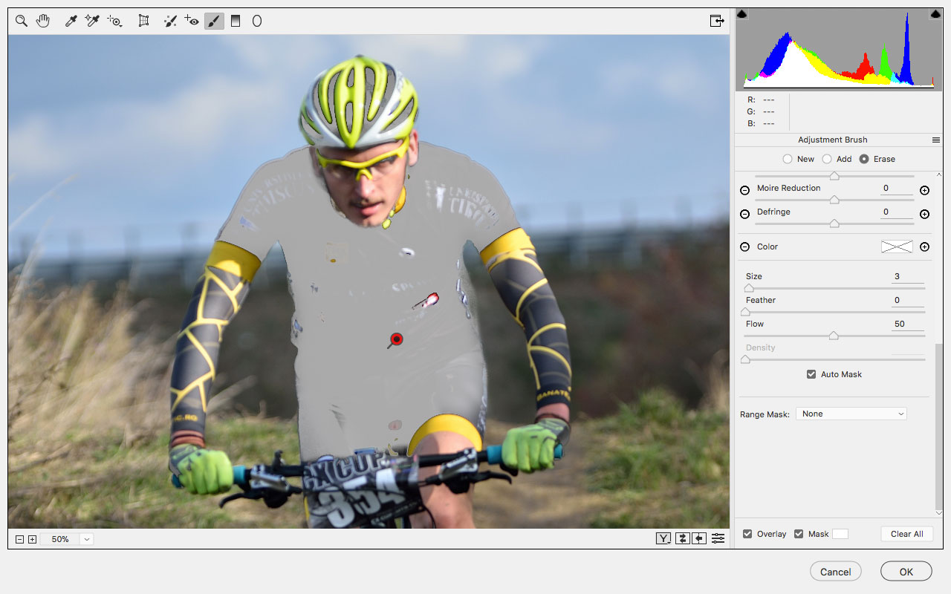Select the New radio button
Image resolution: width=951 pixels, height=594 pixels.
[x=788, y=158]
